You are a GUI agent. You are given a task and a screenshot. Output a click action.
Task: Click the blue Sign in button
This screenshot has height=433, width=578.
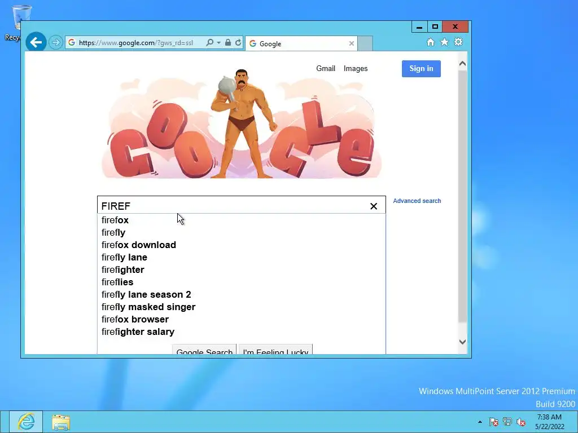tap(421, 68)
